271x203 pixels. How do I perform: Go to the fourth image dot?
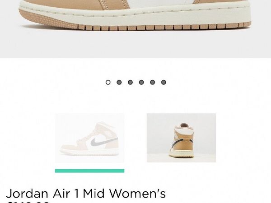(x=141, y=83)
